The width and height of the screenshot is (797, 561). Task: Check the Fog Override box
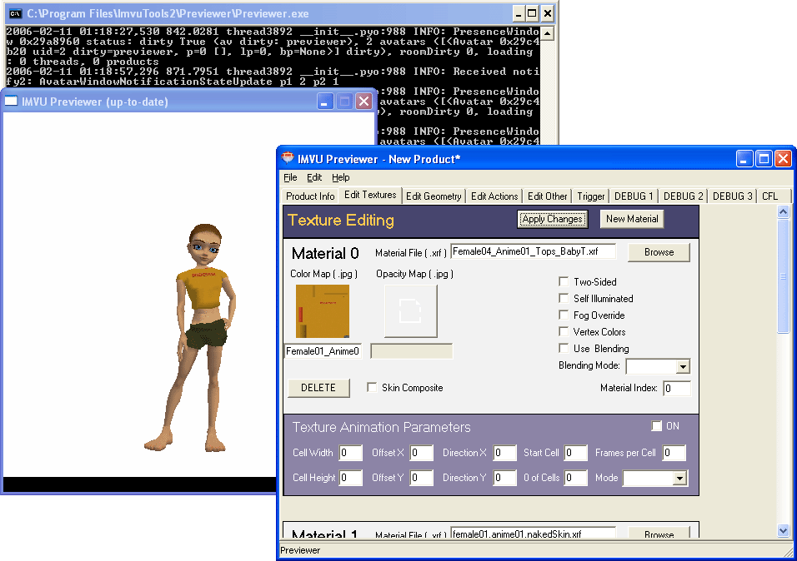(564, 315)
